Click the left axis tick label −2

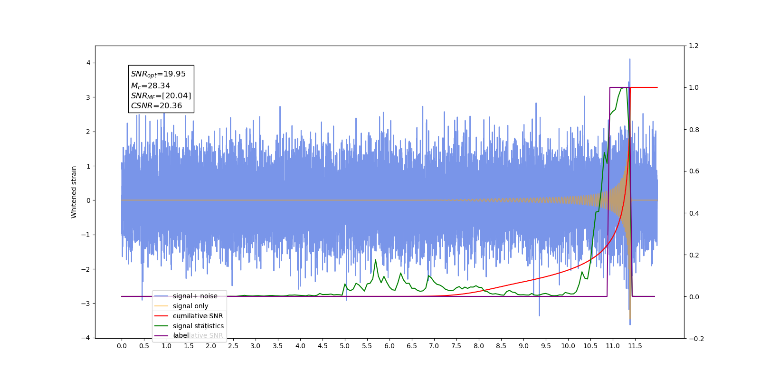(85, 269)
